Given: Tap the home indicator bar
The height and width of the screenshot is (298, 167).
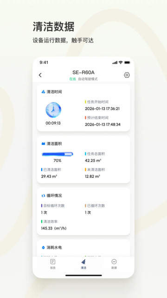Looking at the screenshot, I should click(x=83, y=275).
